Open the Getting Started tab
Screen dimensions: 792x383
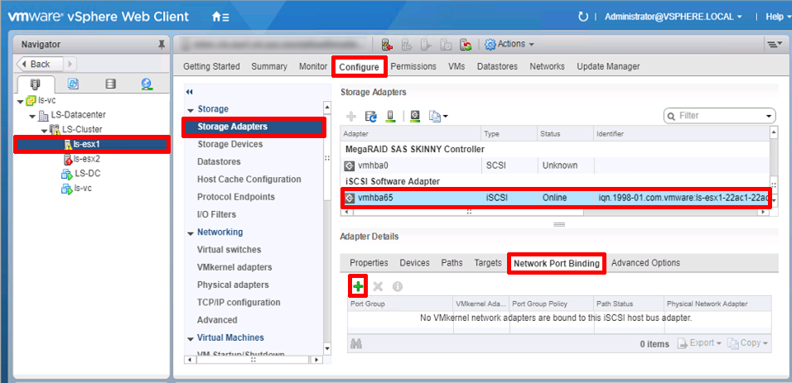tap(211, 66)
